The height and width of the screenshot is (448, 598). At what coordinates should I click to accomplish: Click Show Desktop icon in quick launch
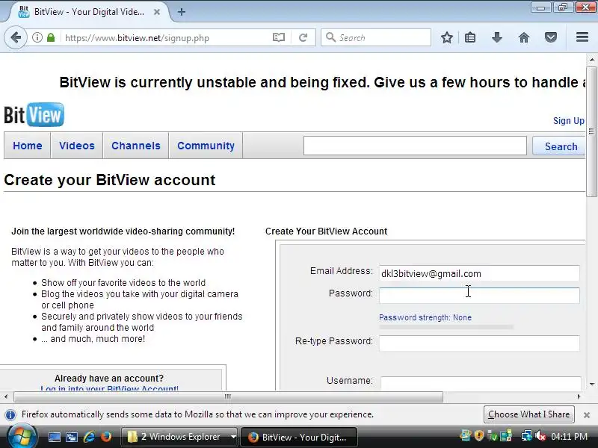click(x=54, y=437)
